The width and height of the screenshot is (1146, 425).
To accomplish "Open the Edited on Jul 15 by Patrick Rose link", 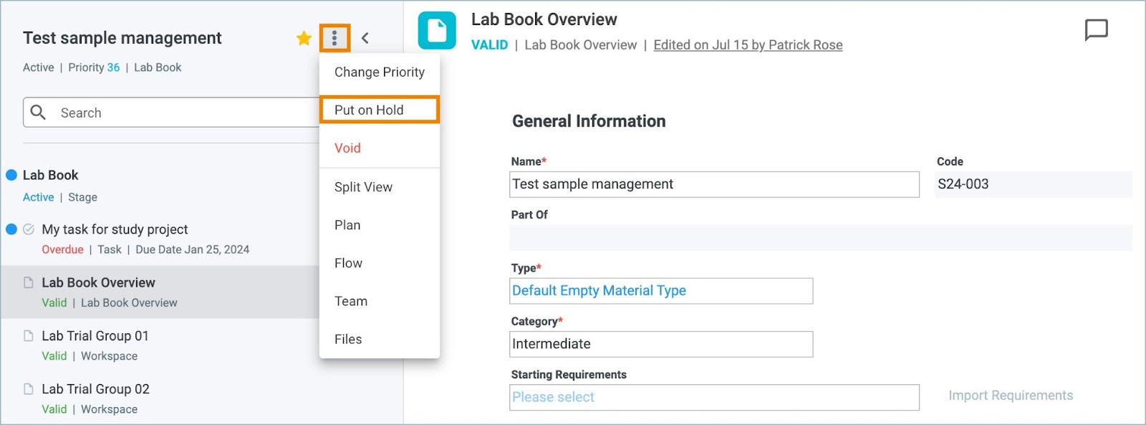I will coord(748,44).
